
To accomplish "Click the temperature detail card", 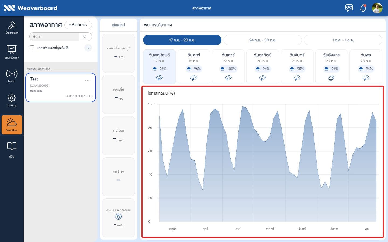I will click(119, 53).
